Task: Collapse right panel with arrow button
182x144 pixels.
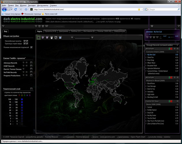Action: tap(179, 26)
